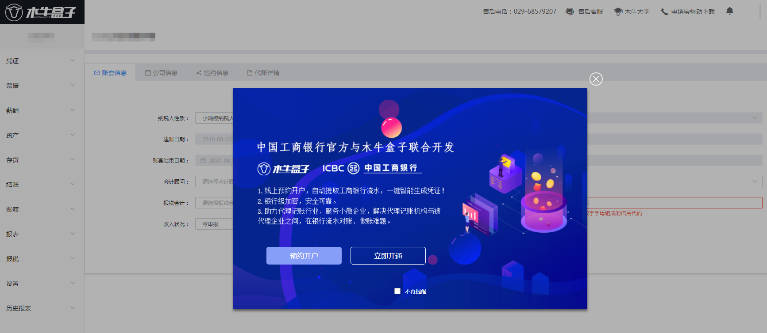This screenshot has width=767, height=333.
Task: Click the dropdown arrow on the top right select
Action: click(755, 118)
